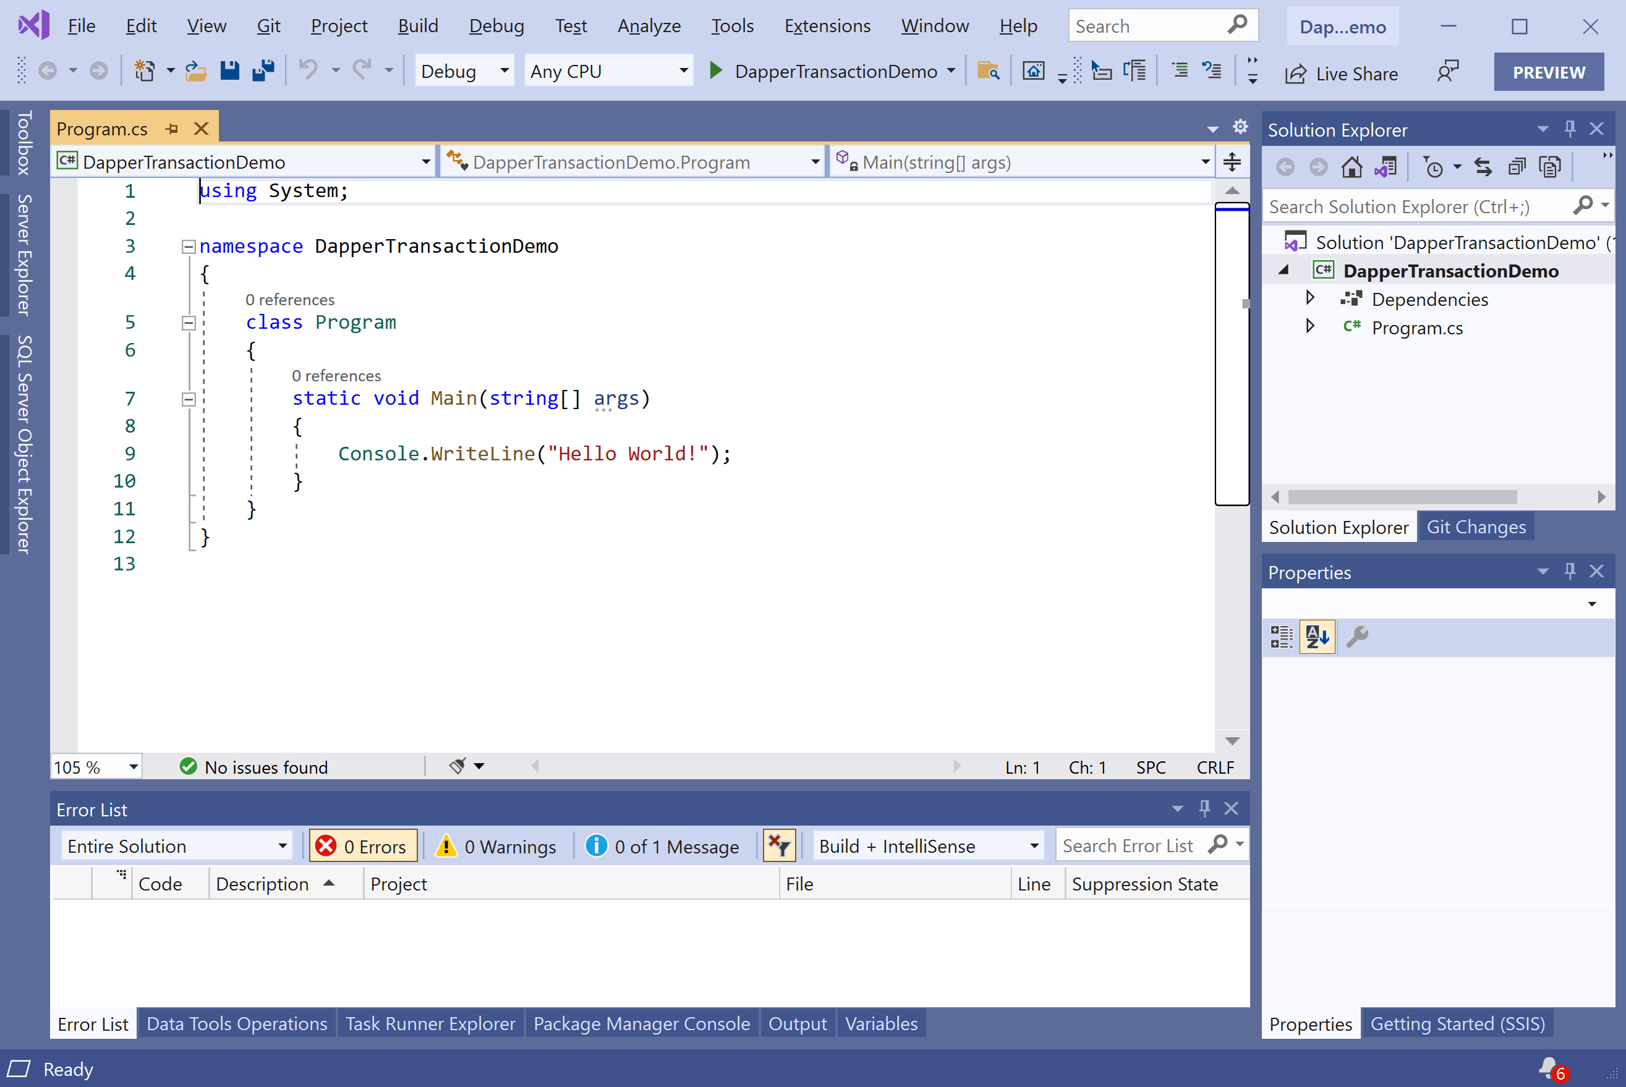This screenshot has height=1087, width=1626.
Task: Open the Home page in Solution Explorer
Action: click(x=1351, y=166)
